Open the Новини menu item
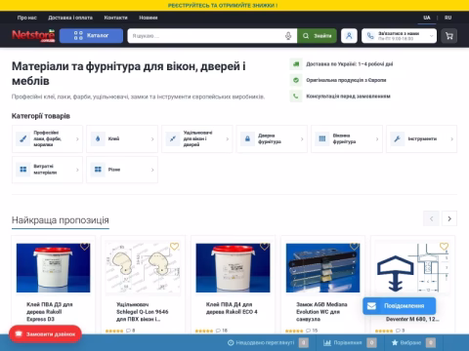Screen dimensions: 469x351 [x=149, y=18]
